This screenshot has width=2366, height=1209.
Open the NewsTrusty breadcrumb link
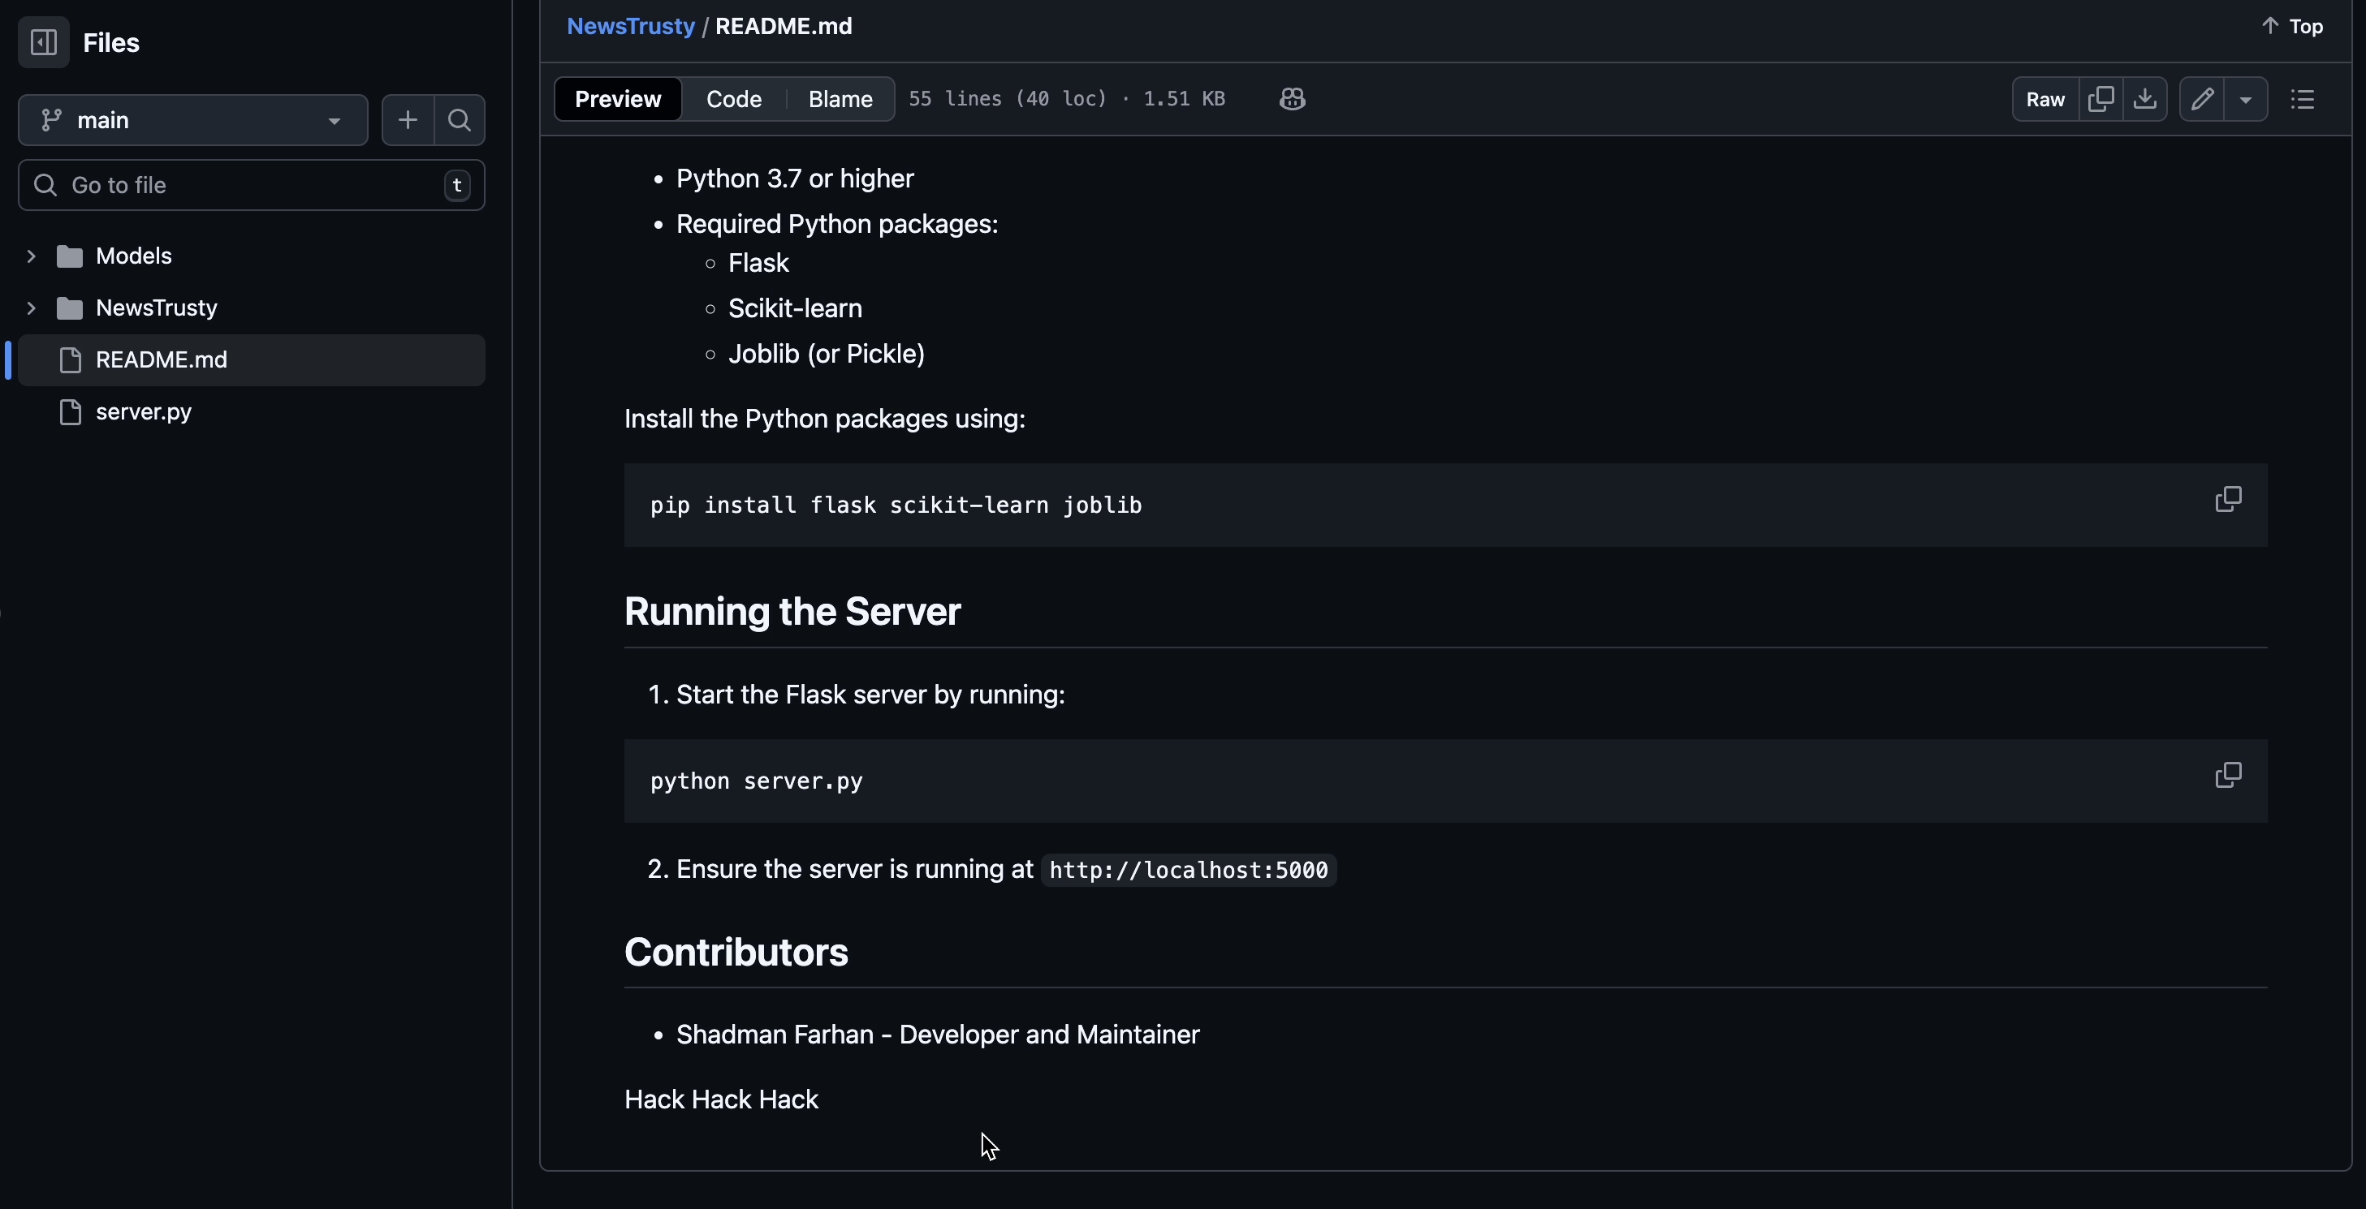630,27
